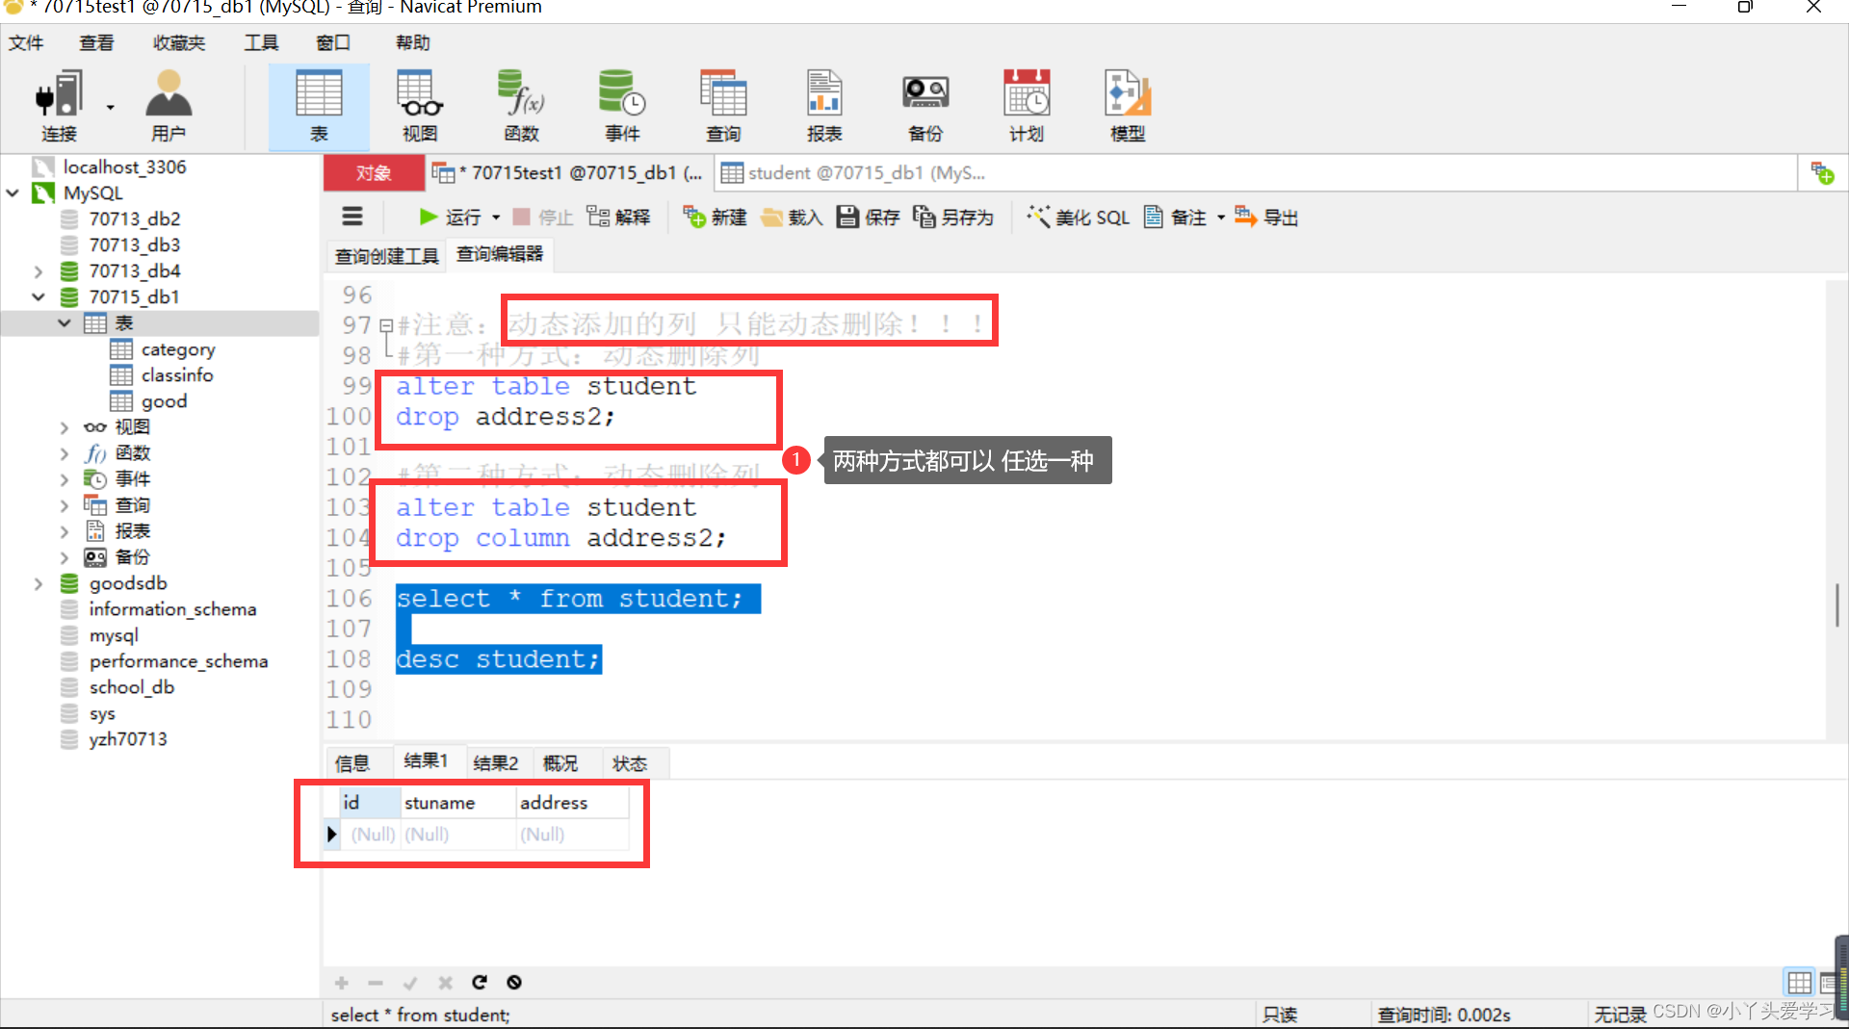Screen dimensions: 1849x1029
Task: Click 另存为 (Save As) button
Action: (x=953, y=218)
